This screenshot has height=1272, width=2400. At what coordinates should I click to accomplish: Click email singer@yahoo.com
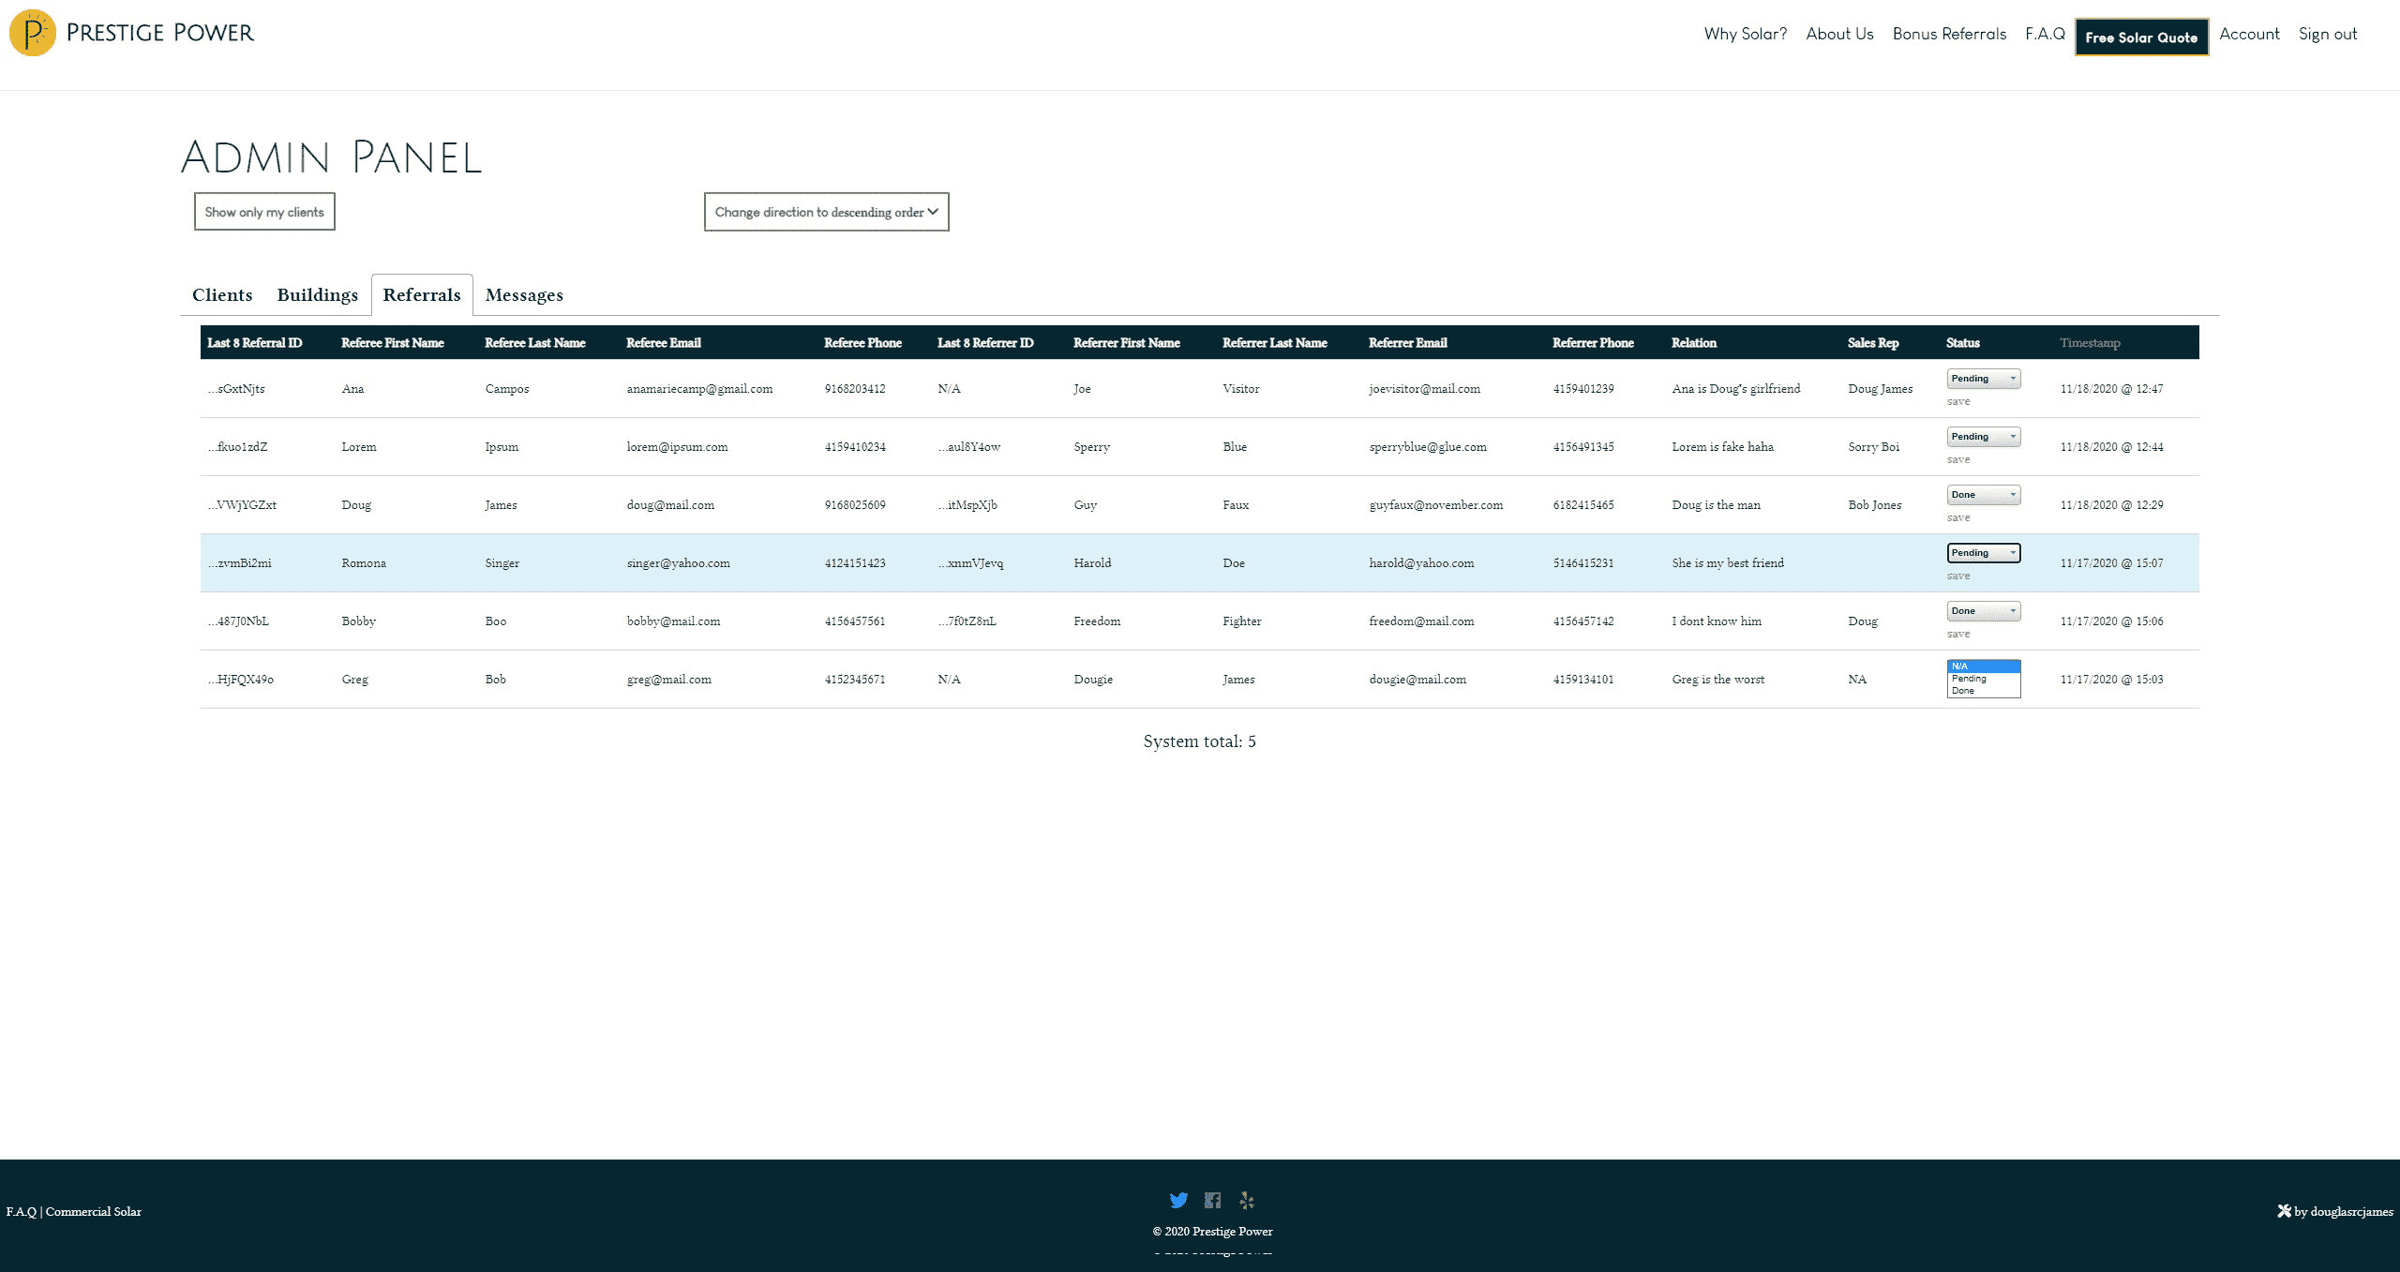click(x=678, y=563)
